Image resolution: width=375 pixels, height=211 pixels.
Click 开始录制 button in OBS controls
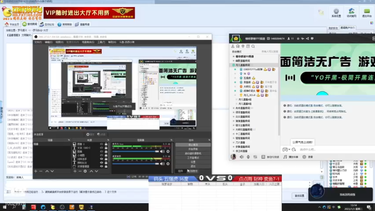pyautogui.click(x=193, y=149)
